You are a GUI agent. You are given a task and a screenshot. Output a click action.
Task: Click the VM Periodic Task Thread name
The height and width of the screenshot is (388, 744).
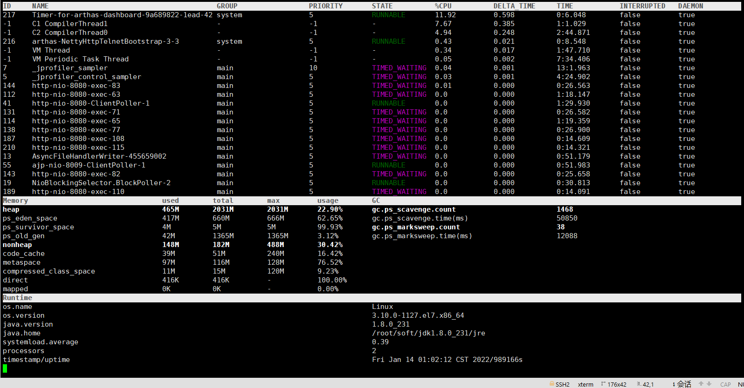[80, 59]
